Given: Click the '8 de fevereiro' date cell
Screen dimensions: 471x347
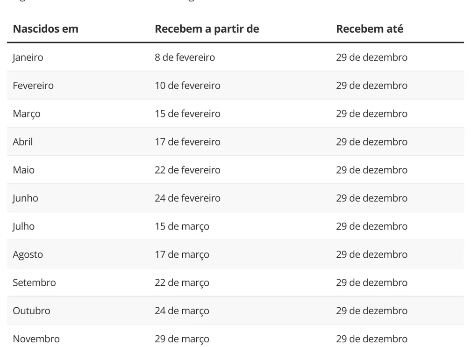Looking at the screenshot, I should [185, 58].
